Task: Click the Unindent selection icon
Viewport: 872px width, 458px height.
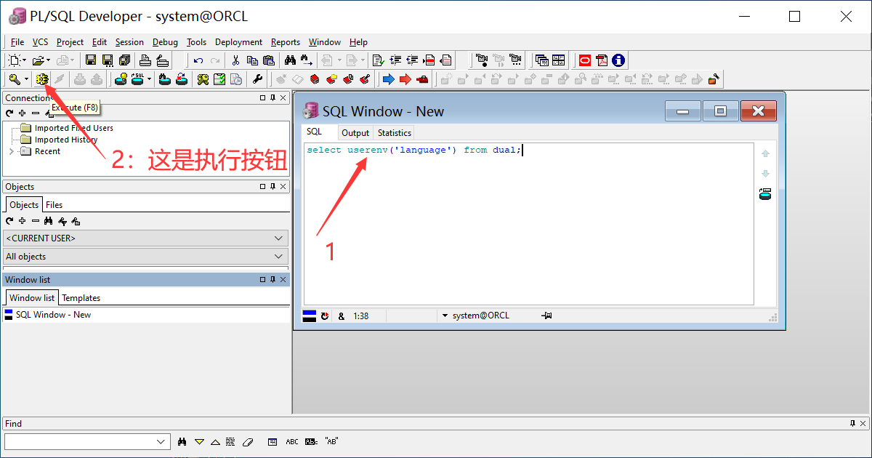Action: (x=412, y=60)
